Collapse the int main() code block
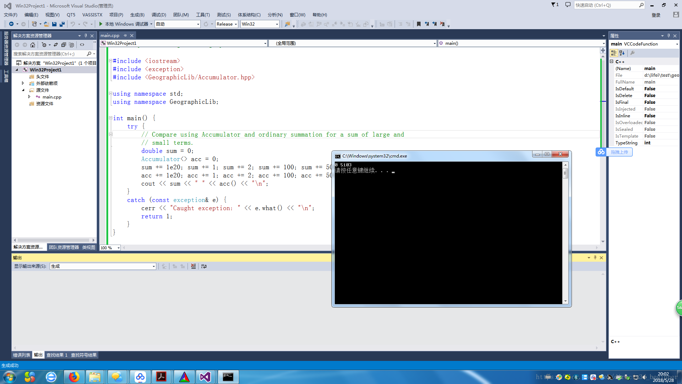This screenshot has height=384, width=682. point(110,118)
